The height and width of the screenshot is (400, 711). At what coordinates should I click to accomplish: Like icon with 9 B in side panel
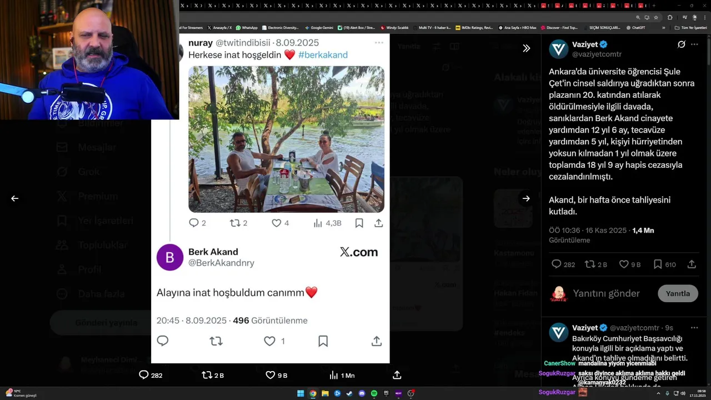click(x=624, y=264)
